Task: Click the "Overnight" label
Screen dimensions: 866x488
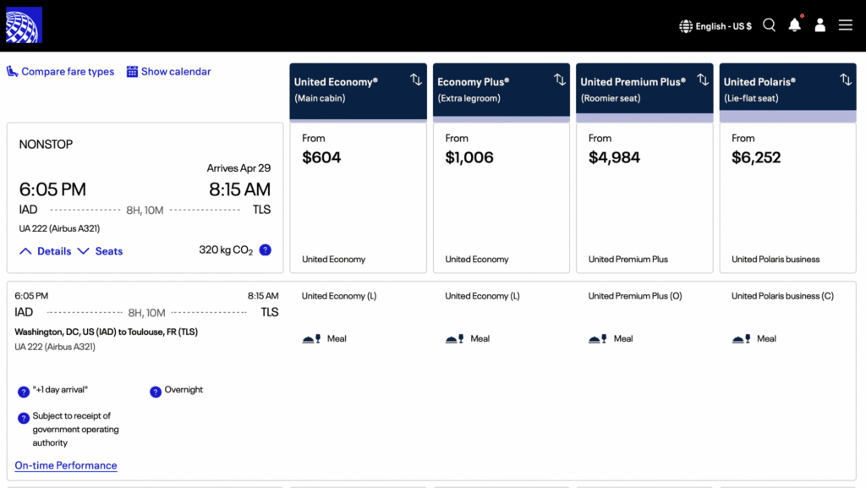Action: coord(184,390)
